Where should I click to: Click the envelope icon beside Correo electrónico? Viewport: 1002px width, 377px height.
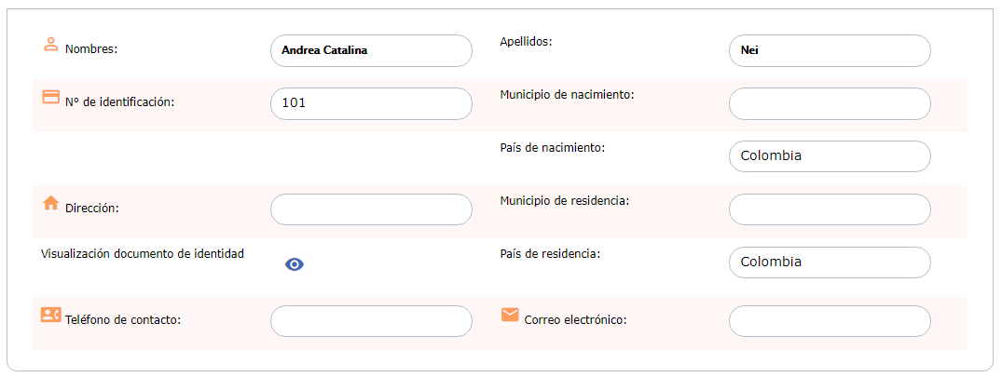pyautogui.click(x=509, y=315)
